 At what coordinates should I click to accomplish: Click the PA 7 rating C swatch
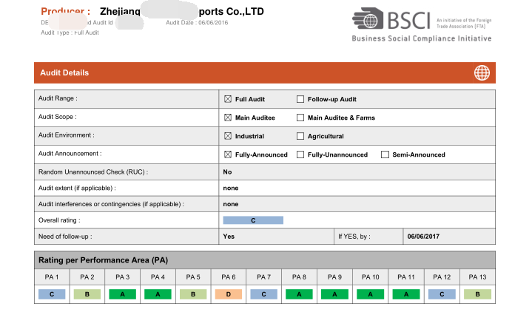(263, 294)
